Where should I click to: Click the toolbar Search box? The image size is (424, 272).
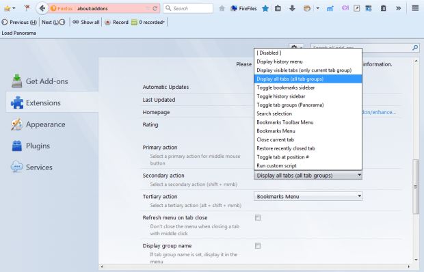pyautogui.click(x=188, y=8)
